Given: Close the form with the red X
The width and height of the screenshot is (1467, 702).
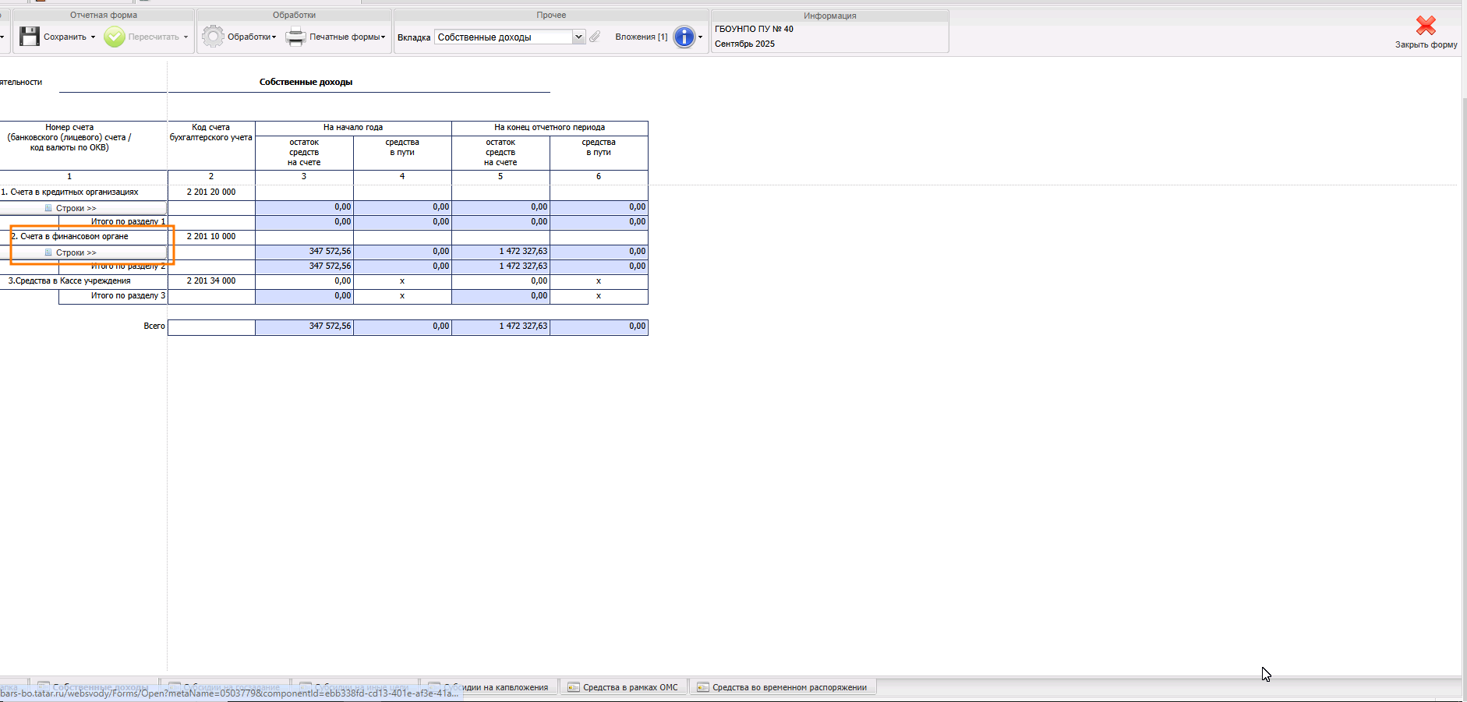Looking at the screenshot, I should click(1426, 26).
